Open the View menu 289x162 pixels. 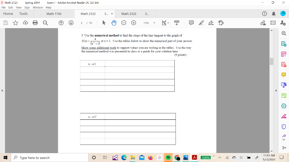coord(19,8)
